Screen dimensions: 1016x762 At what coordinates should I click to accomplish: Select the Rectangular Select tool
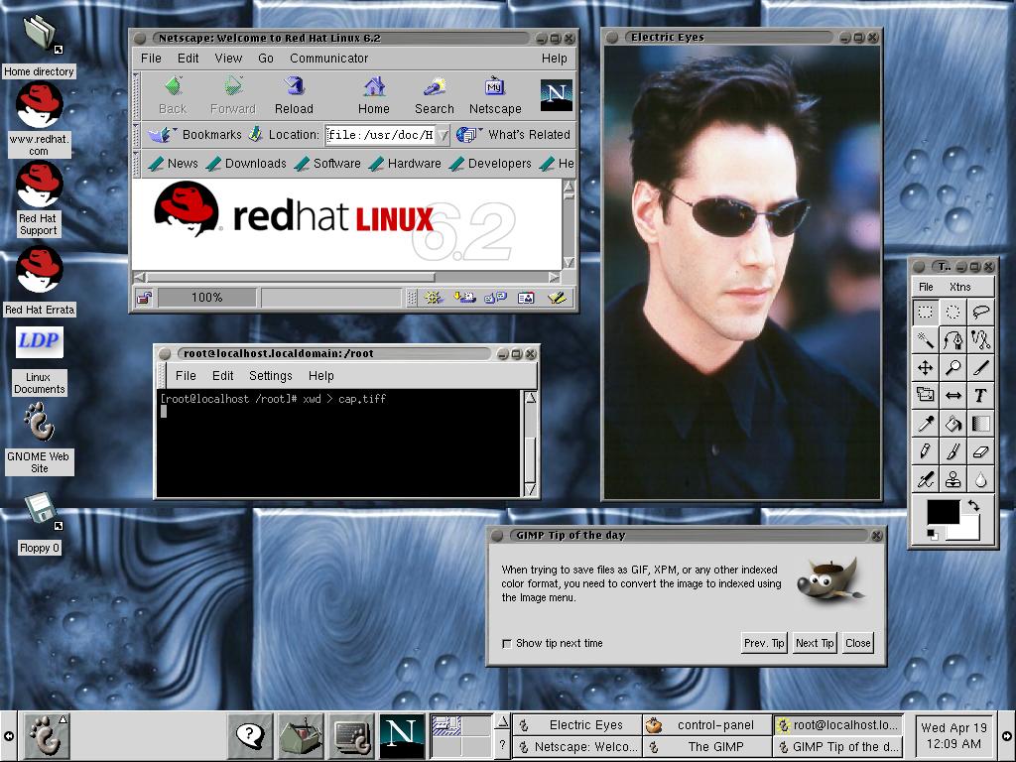926,313
